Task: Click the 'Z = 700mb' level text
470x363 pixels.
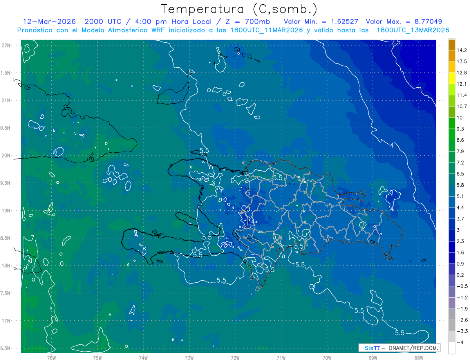Action: click(247, 22)
